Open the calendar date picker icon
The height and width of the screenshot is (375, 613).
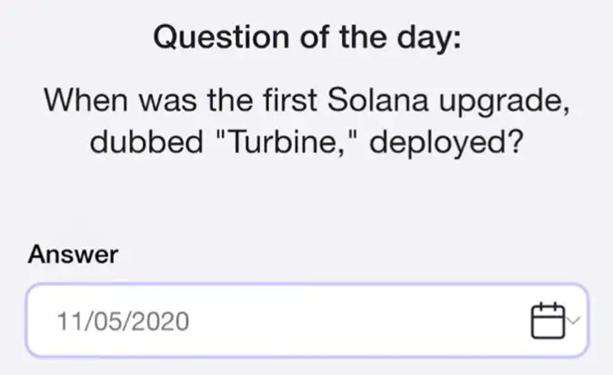click(x=547, y=320)
